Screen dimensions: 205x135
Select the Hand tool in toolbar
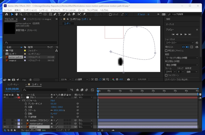tap(16, 14)
